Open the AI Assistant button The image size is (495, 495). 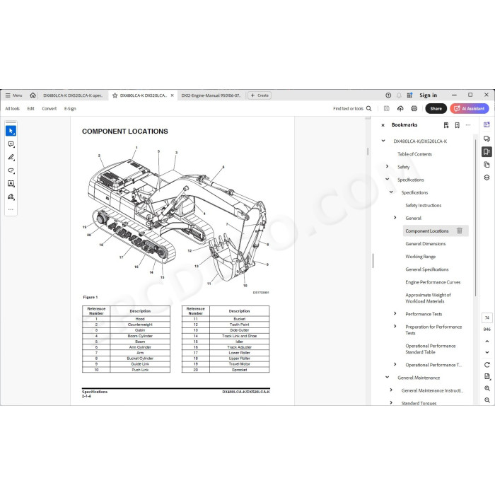coord(470,109)
